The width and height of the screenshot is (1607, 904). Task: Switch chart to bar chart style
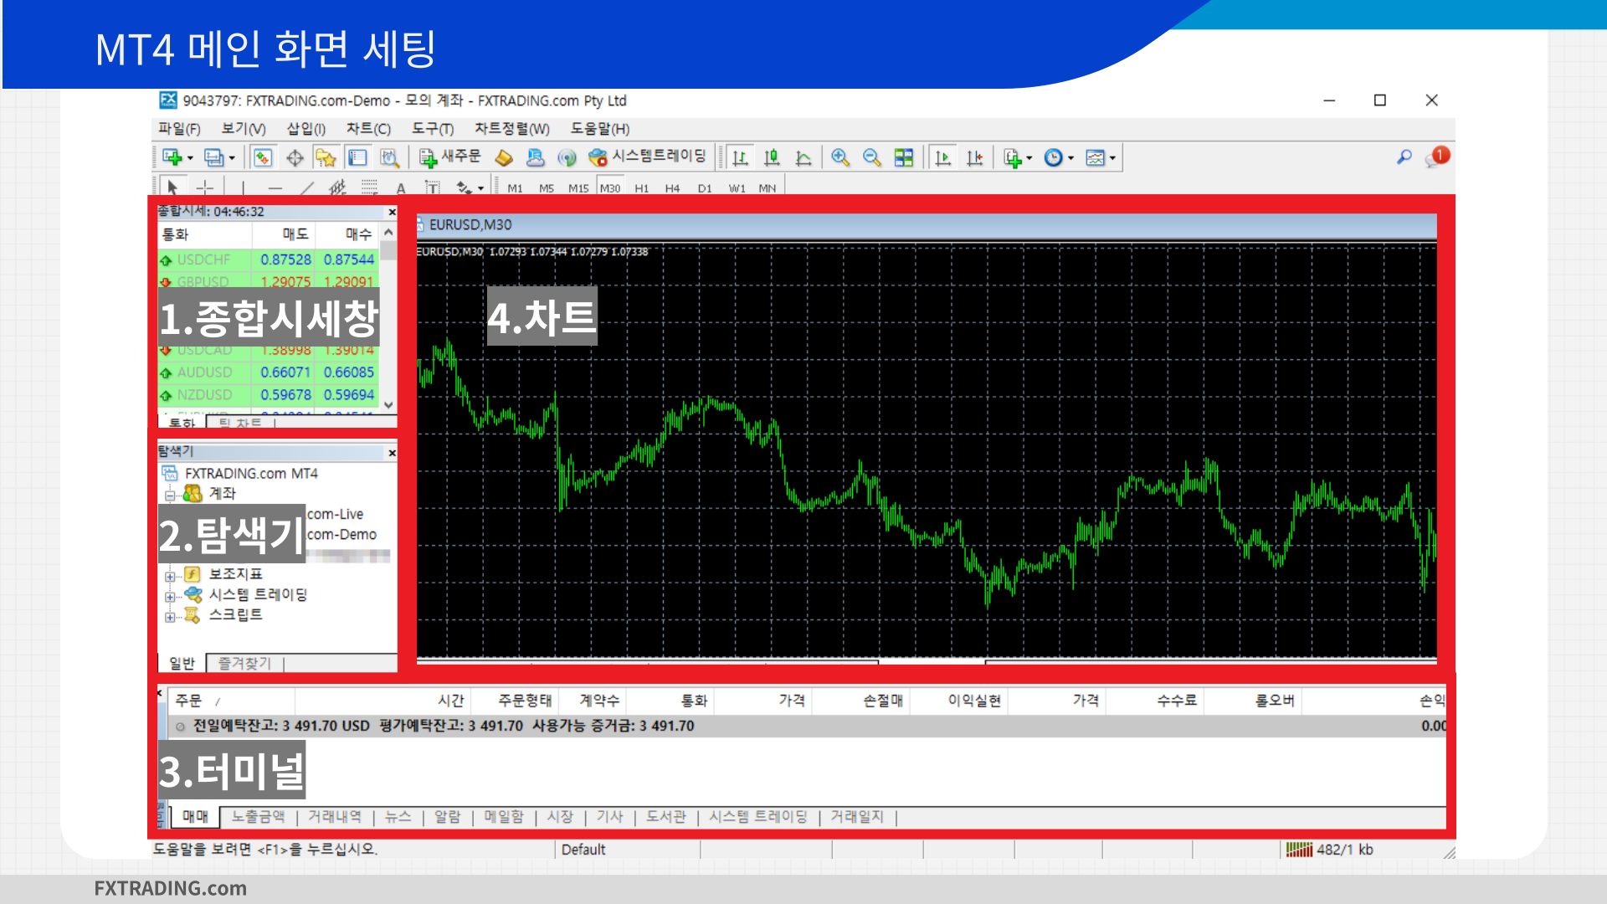(x=740, y=157)
